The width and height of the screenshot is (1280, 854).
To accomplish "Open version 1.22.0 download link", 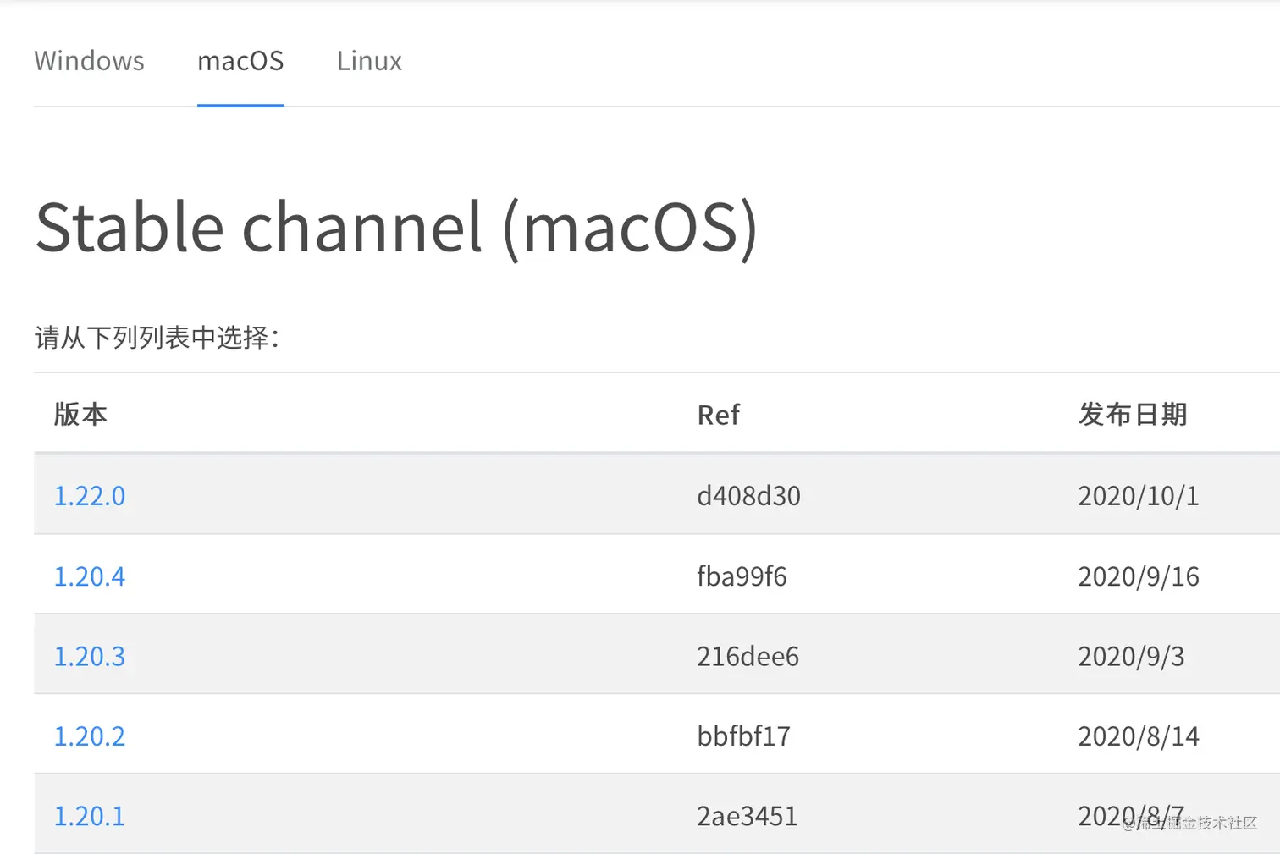I will pyautogui.click(x=90, y=496).
